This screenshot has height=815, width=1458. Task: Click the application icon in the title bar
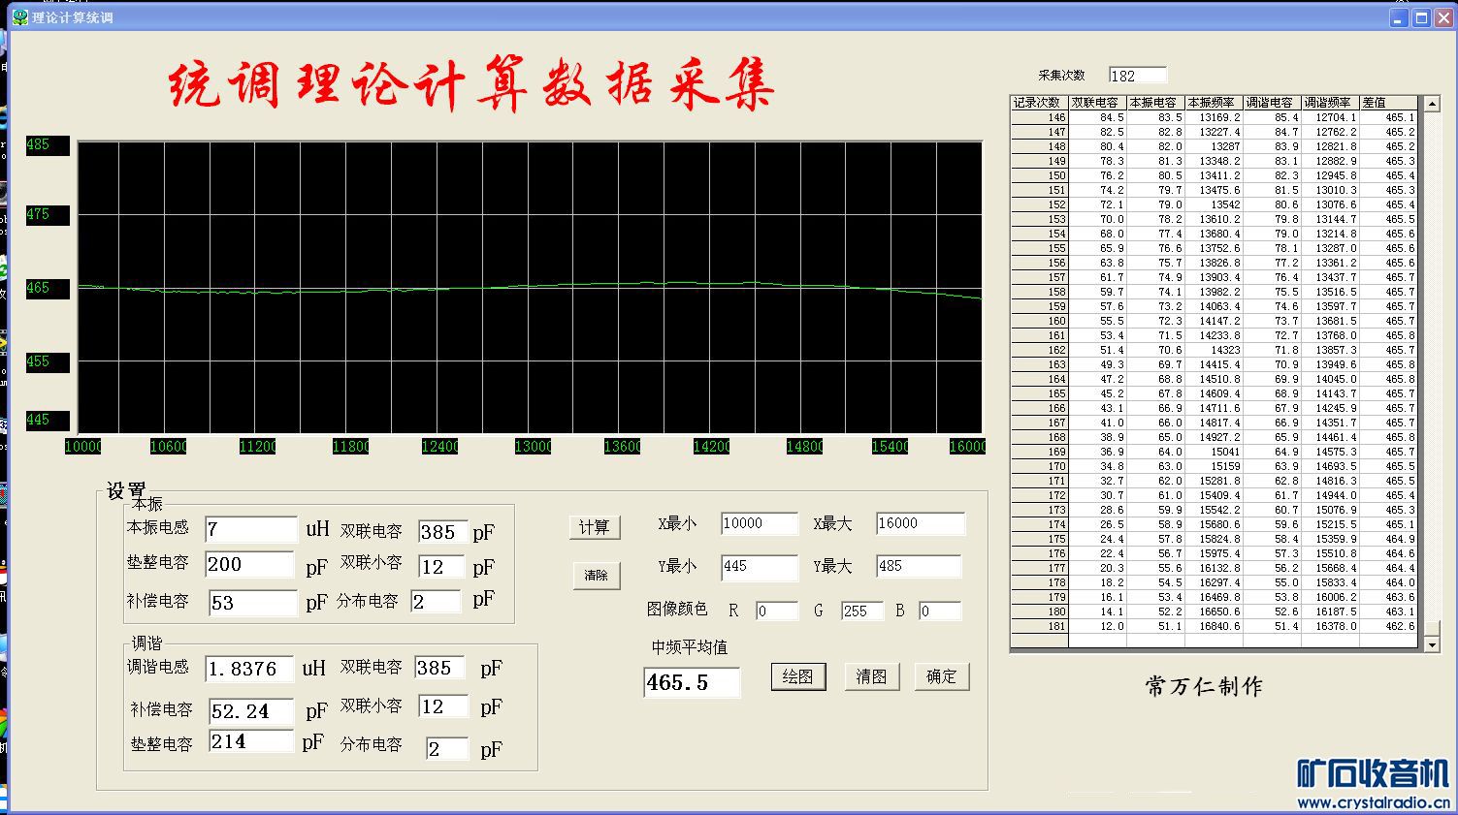point(19,17)
